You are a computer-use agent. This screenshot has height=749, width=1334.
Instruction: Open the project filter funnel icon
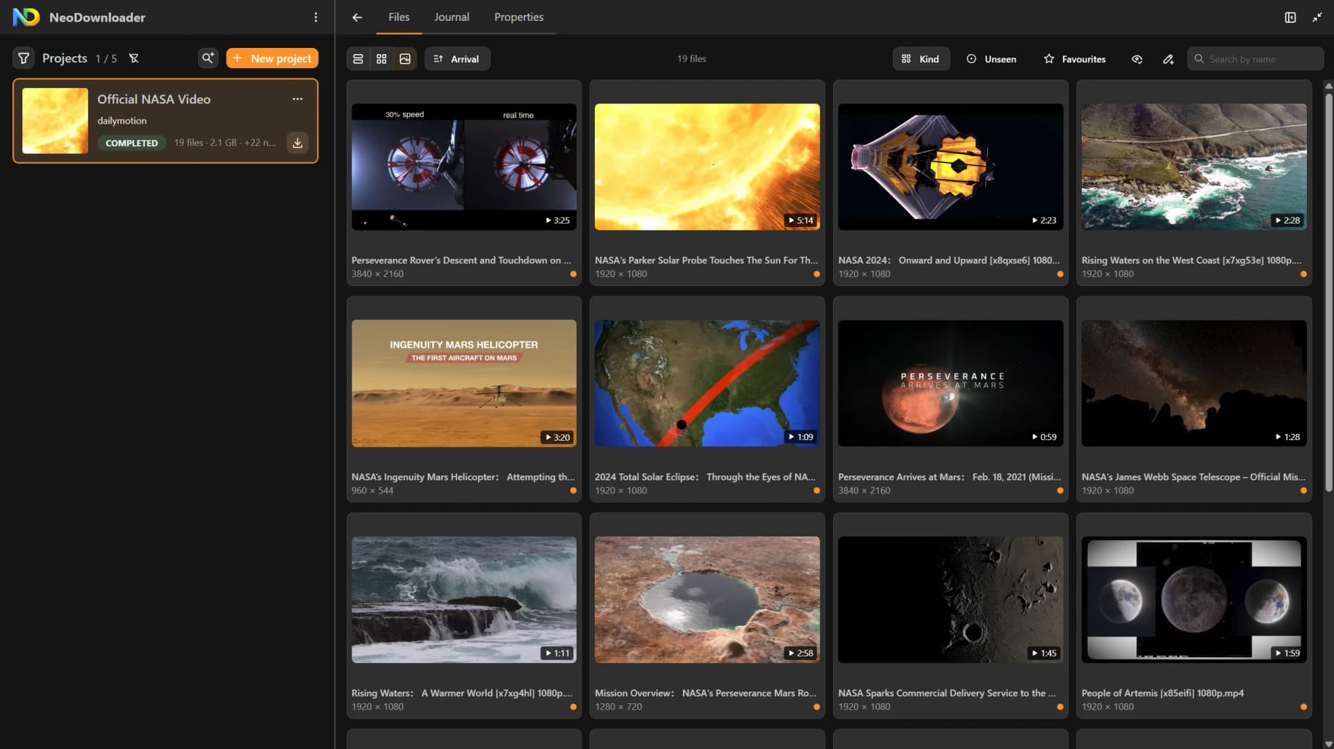click(23, 58)
